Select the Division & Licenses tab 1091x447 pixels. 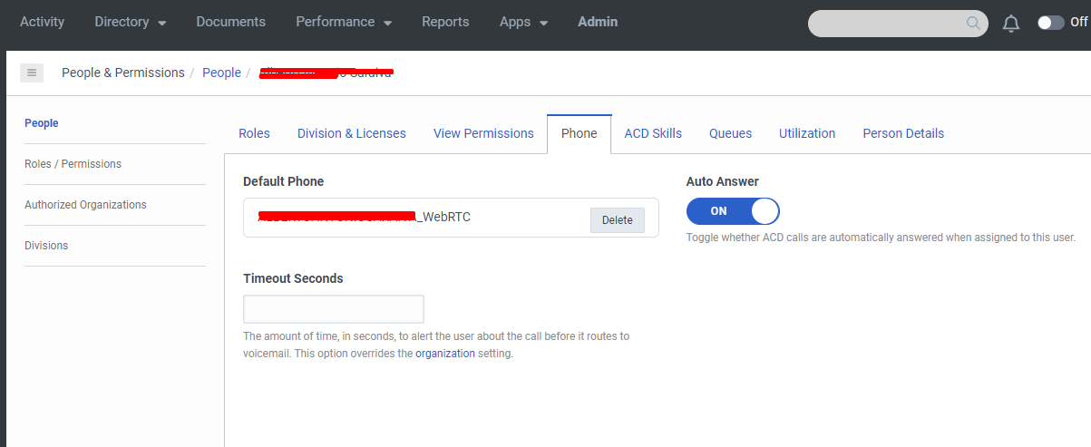click(x=352, y=133)
